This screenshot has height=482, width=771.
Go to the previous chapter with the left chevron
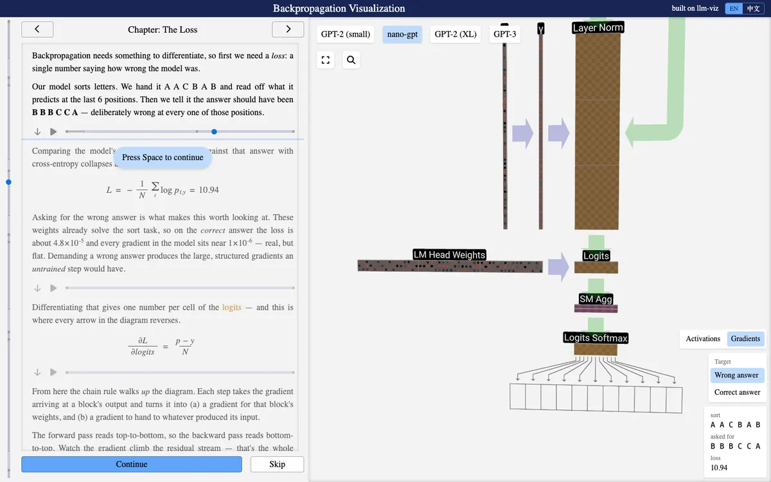tap(37, 30)
